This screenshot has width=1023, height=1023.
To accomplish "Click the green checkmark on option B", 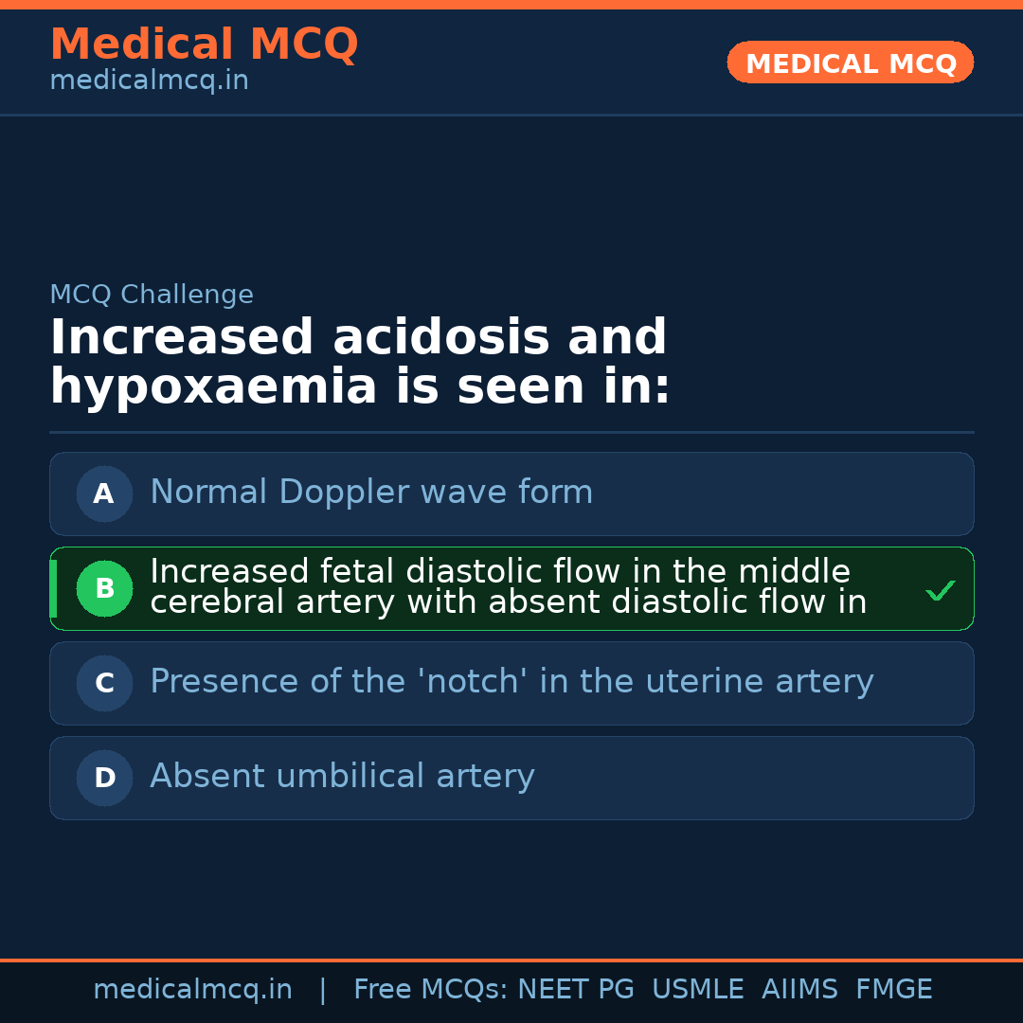I will [940, 590].
